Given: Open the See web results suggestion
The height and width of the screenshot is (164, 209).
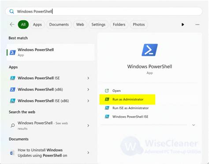Looking at the screenshot, I should (47, 126).
